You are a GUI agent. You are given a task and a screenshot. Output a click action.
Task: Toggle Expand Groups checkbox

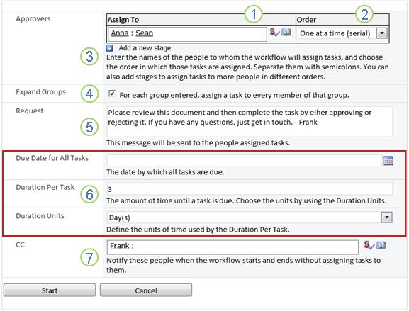coord(112,94)
